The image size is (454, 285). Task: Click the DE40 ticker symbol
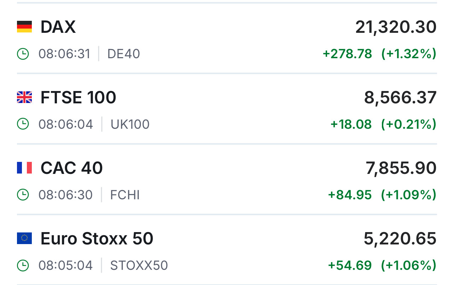click(x=123, y=54)
